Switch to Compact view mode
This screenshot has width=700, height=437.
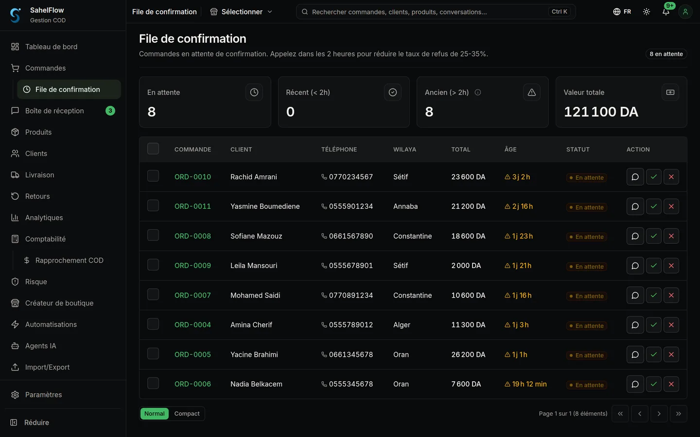[x=187, y=414]
